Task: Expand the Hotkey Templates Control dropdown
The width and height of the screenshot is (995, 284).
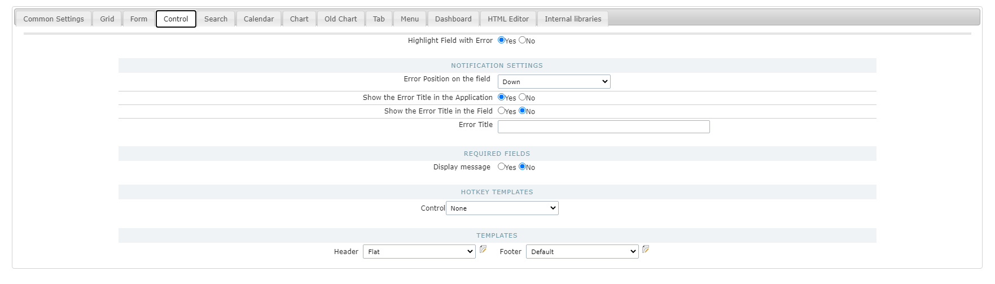Action: point(502,208)
